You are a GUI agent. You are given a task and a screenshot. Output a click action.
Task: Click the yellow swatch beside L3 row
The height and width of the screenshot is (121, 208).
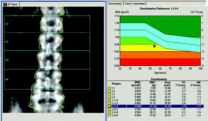click(x=109, y=94)
